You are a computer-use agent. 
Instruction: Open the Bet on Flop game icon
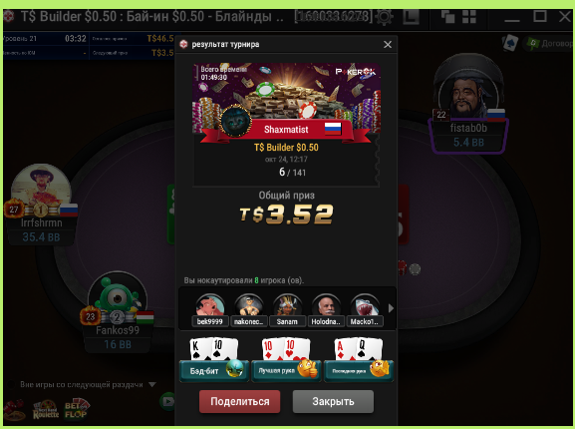[x=77, y=410]
